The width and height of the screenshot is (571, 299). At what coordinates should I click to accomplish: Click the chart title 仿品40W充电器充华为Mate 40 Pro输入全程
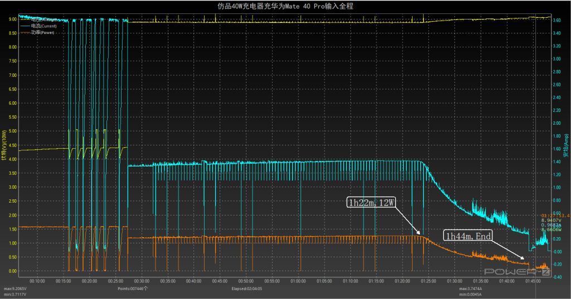coord(285,6)
